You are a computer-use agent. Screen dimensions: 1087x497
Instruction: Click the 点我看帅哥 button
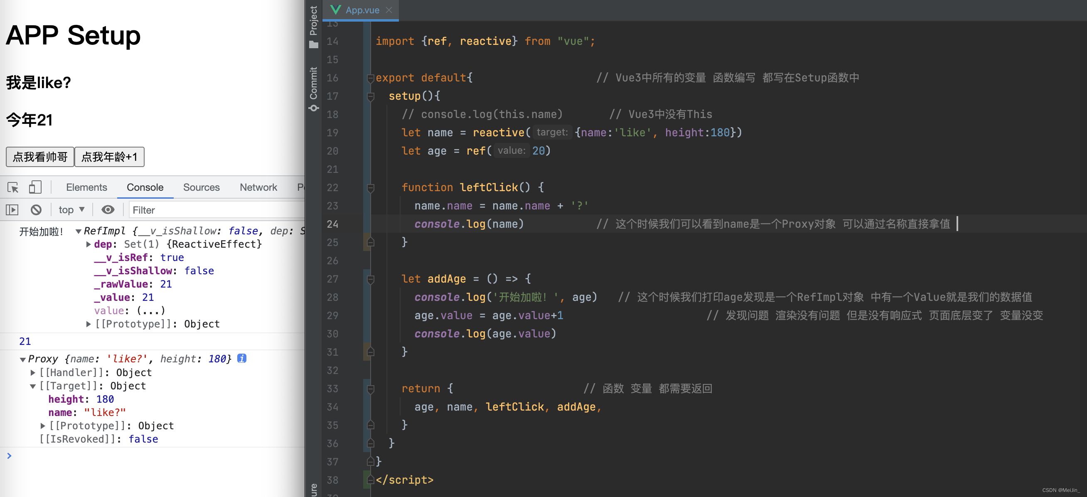[40, 157]
